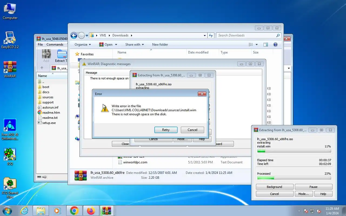Click Background in the extracting dialog

tap(275, 187)
